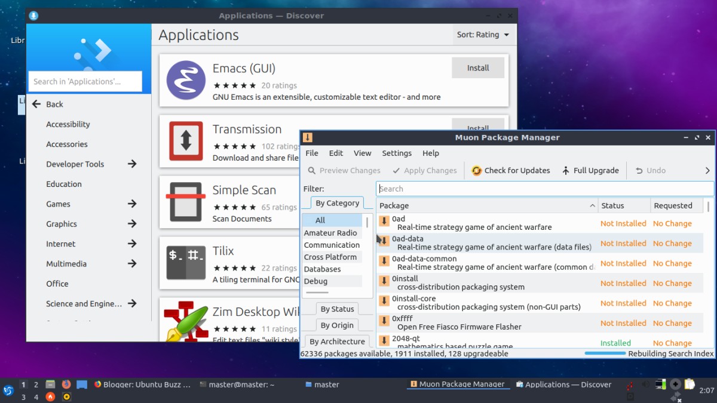Expand the Games category arrow

[x=132, y=204]
